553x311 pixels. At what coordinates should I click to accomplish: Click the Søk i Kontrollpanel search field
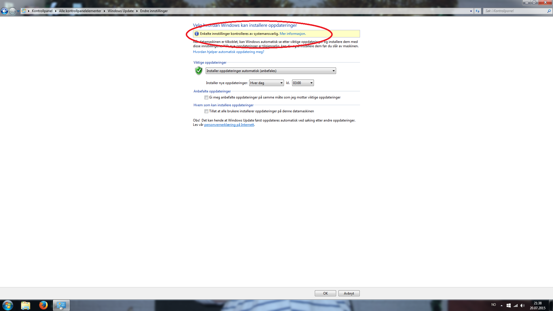(515, 11)
